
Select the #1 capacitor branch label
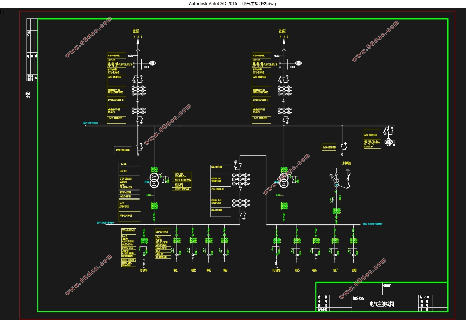point(144,270)
